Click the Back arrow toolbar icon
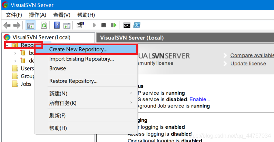Viewport: 274px width, 142px height. (x=7, y=25)
